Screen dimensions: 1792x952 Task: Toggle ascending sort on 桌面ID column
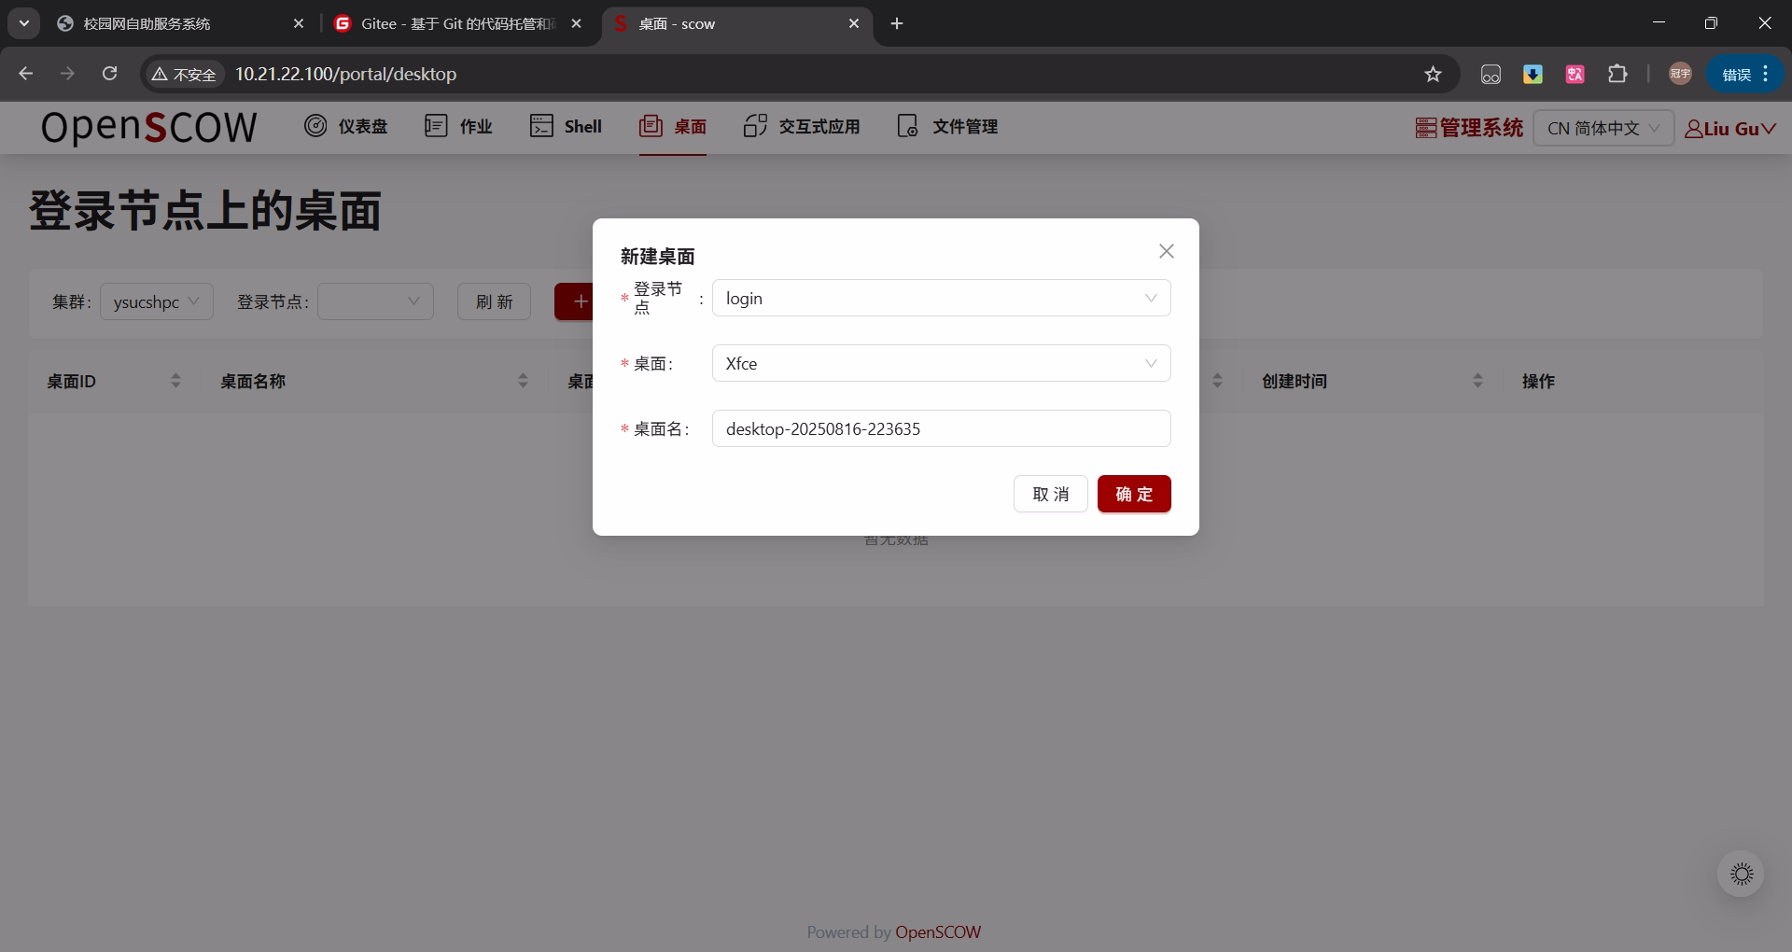click(175, 375)
